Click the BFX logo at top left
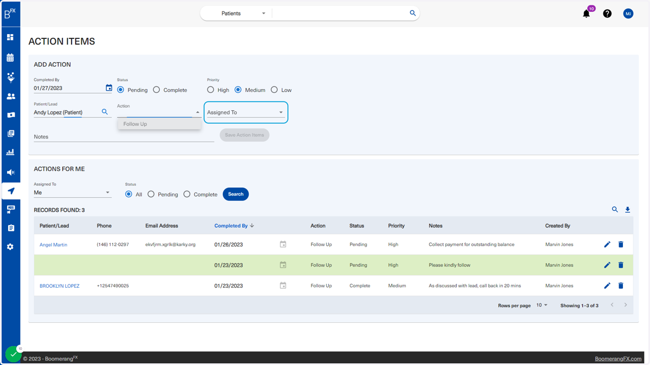The height and width of the screenshot is (365, 650). click(x=10, y=13)
